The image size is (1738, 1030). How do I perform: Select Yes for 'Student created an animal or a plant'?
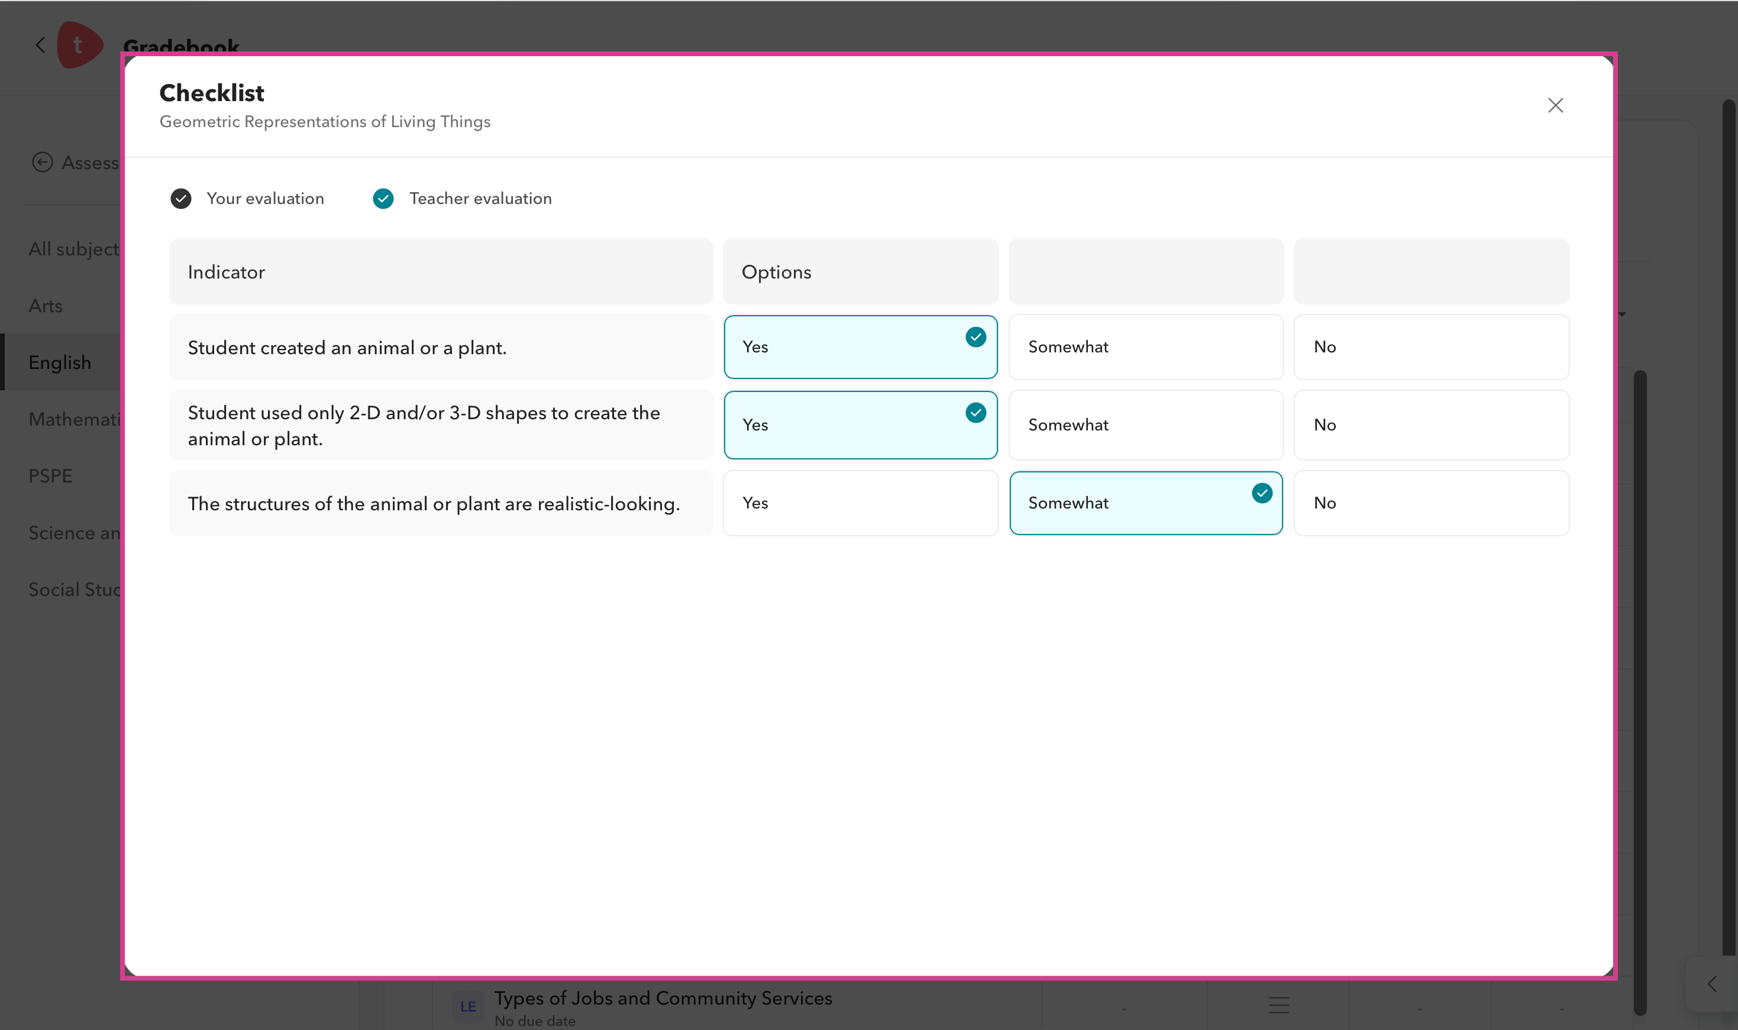pyautogui.click(x=860, y=347)
